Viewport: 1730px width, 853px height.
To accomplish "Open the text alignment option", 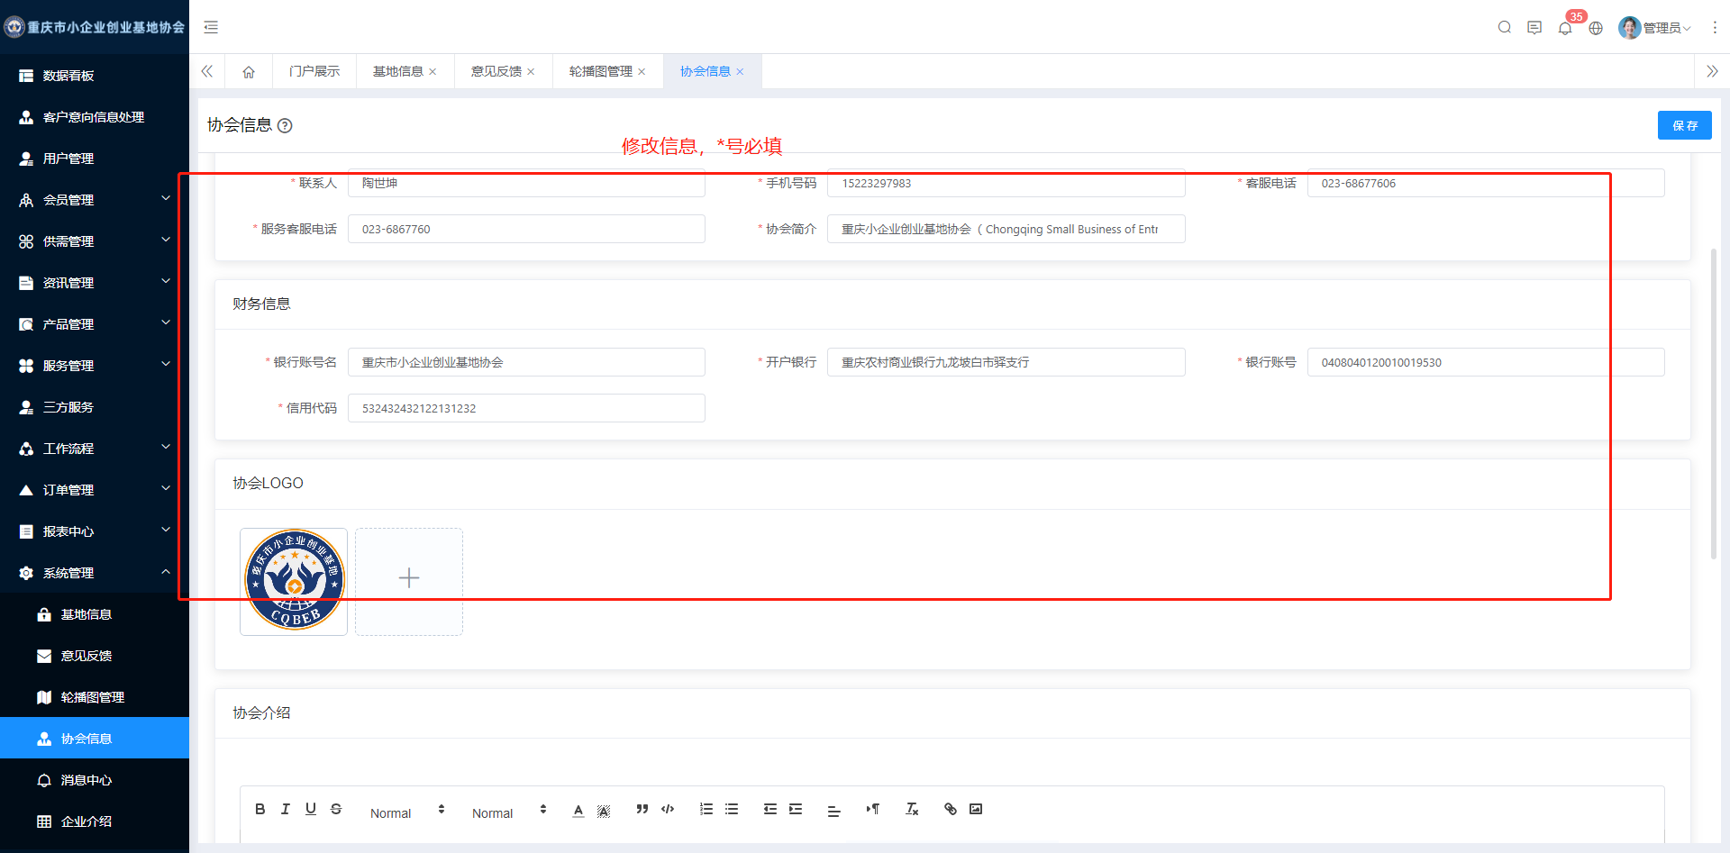I will (834, 811).
